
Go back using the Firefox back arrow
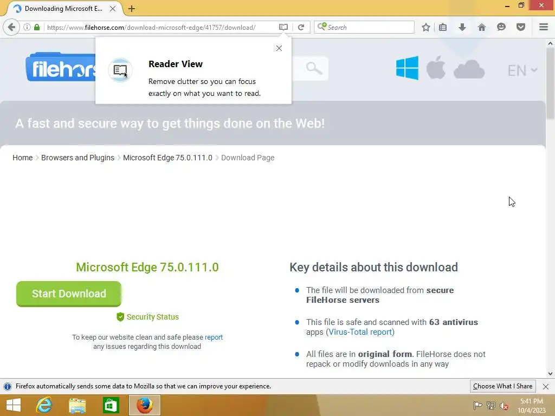(x=11, y=27)
